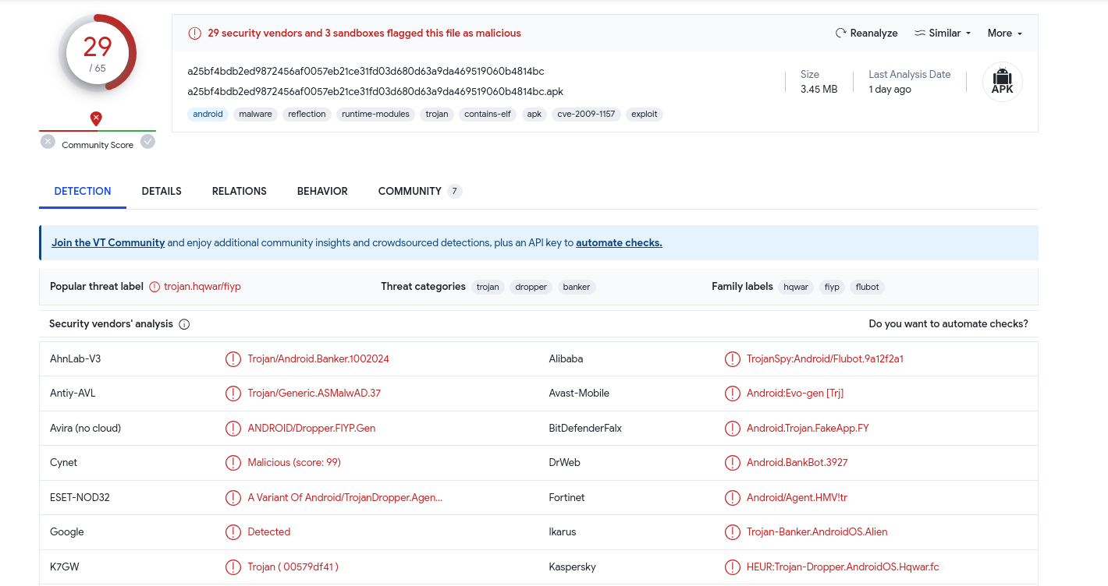Click the alert icon for DrWeb detection
Screen dimensions: 1108x586
pyautogui.click(x=732, y=463)
